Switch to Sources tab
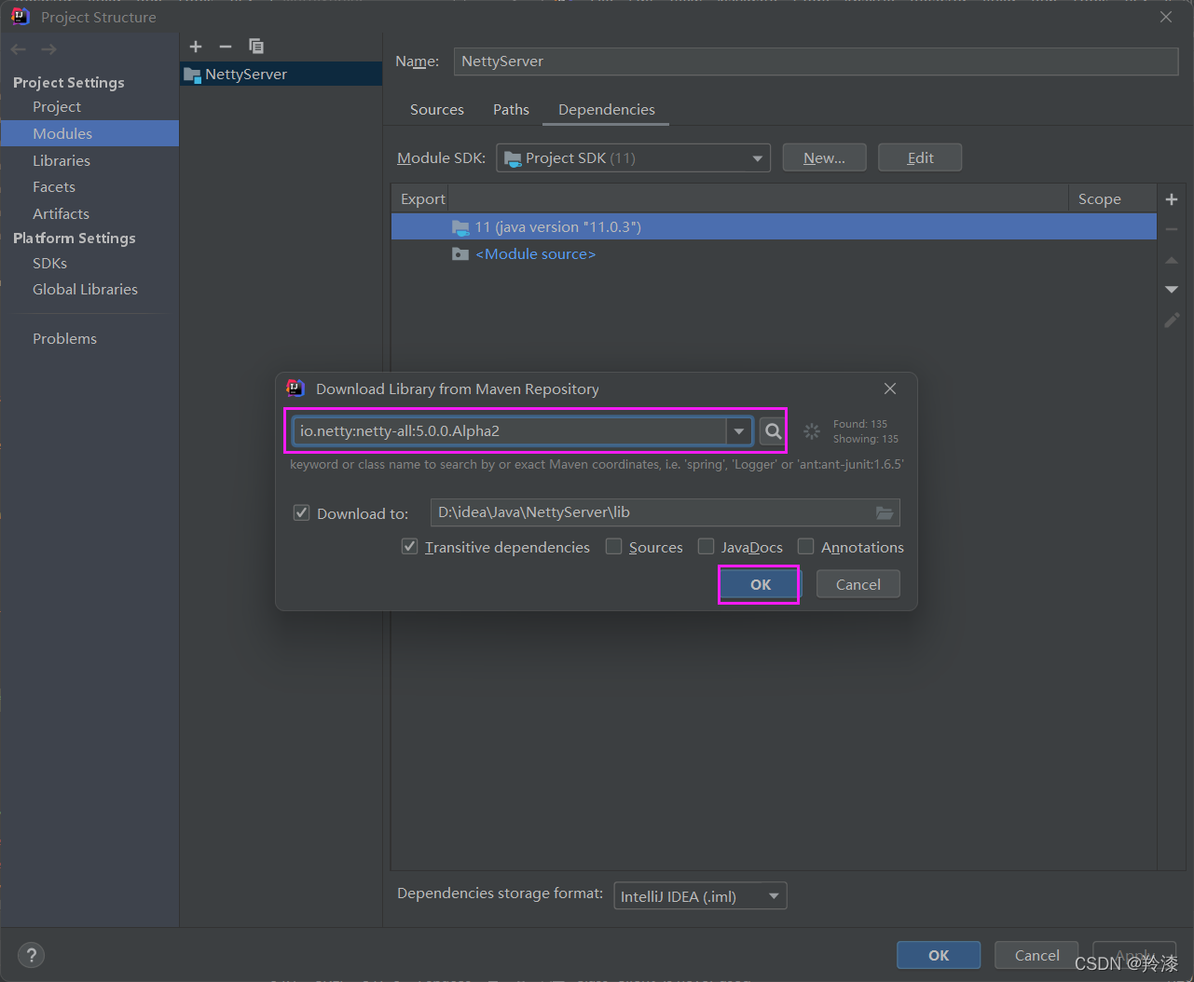The image size is (1194, 982). click(x=437, y=110)
